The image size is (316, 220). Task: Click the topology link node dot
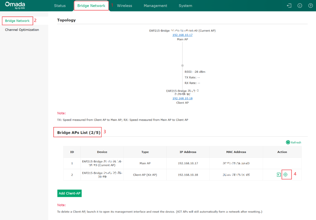tap(183, 65)
